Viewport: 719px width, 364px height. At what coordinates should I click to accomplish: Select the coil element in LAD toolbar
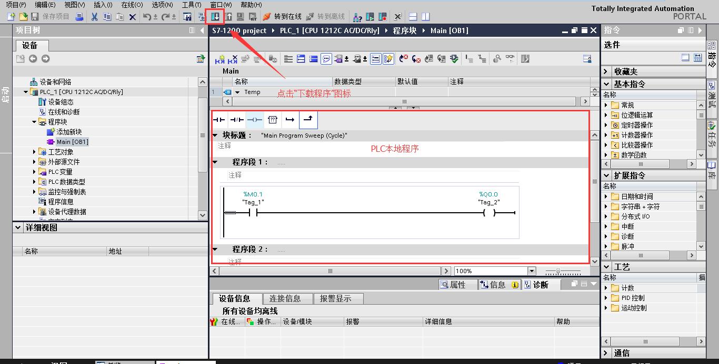coord(255,120)
